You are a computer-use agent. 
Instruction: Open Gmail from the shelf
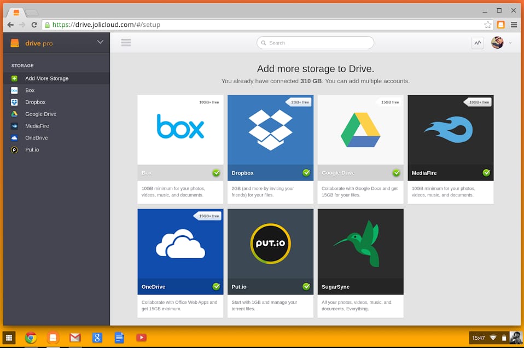click(75, 338)
